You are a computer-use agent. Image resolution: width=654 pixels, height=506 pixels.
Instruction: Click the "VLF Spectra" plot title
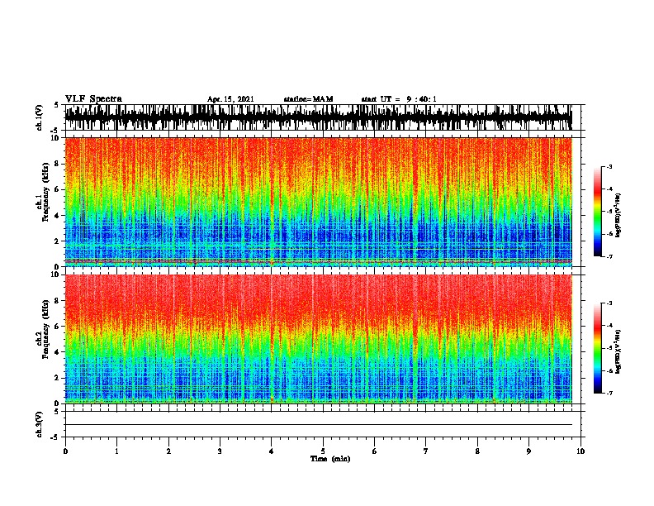93,99
